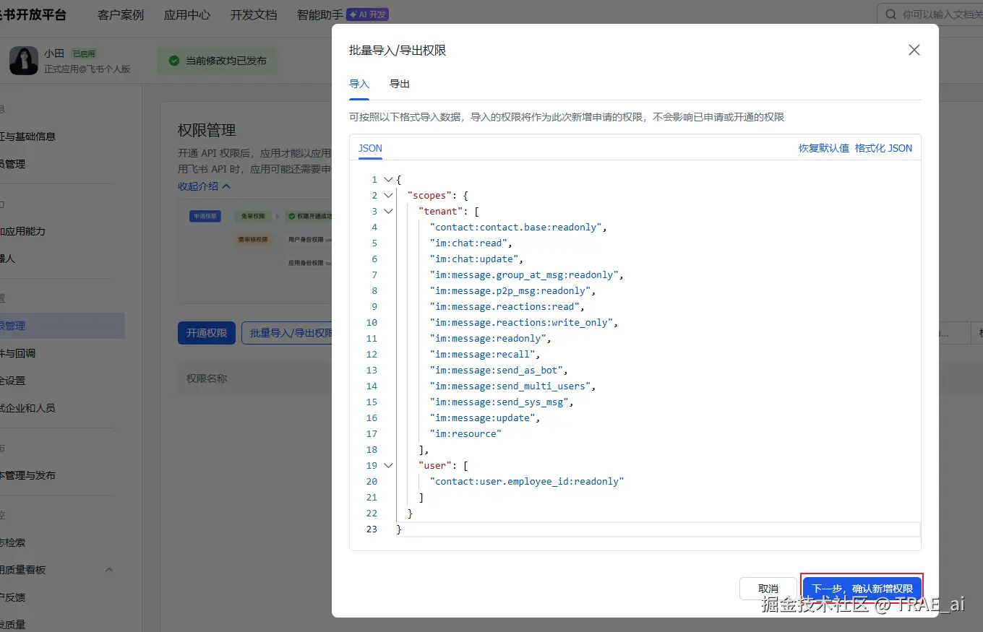Open 安全设置 in the sidebar
Image resolution: width=983 pixels, height=632 pixels.
tap(13, 381)
